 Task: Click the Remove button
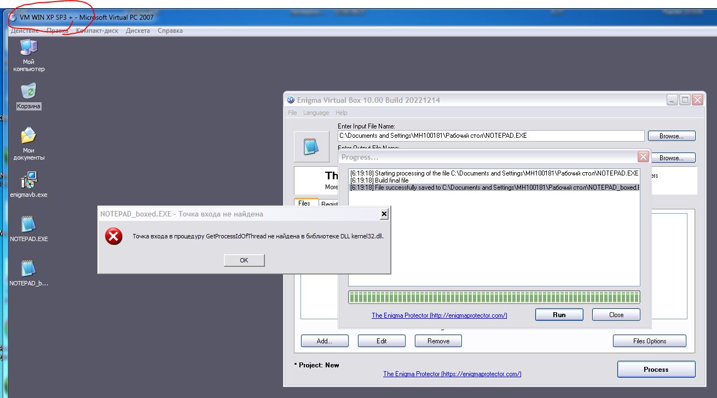coord(438,341)
